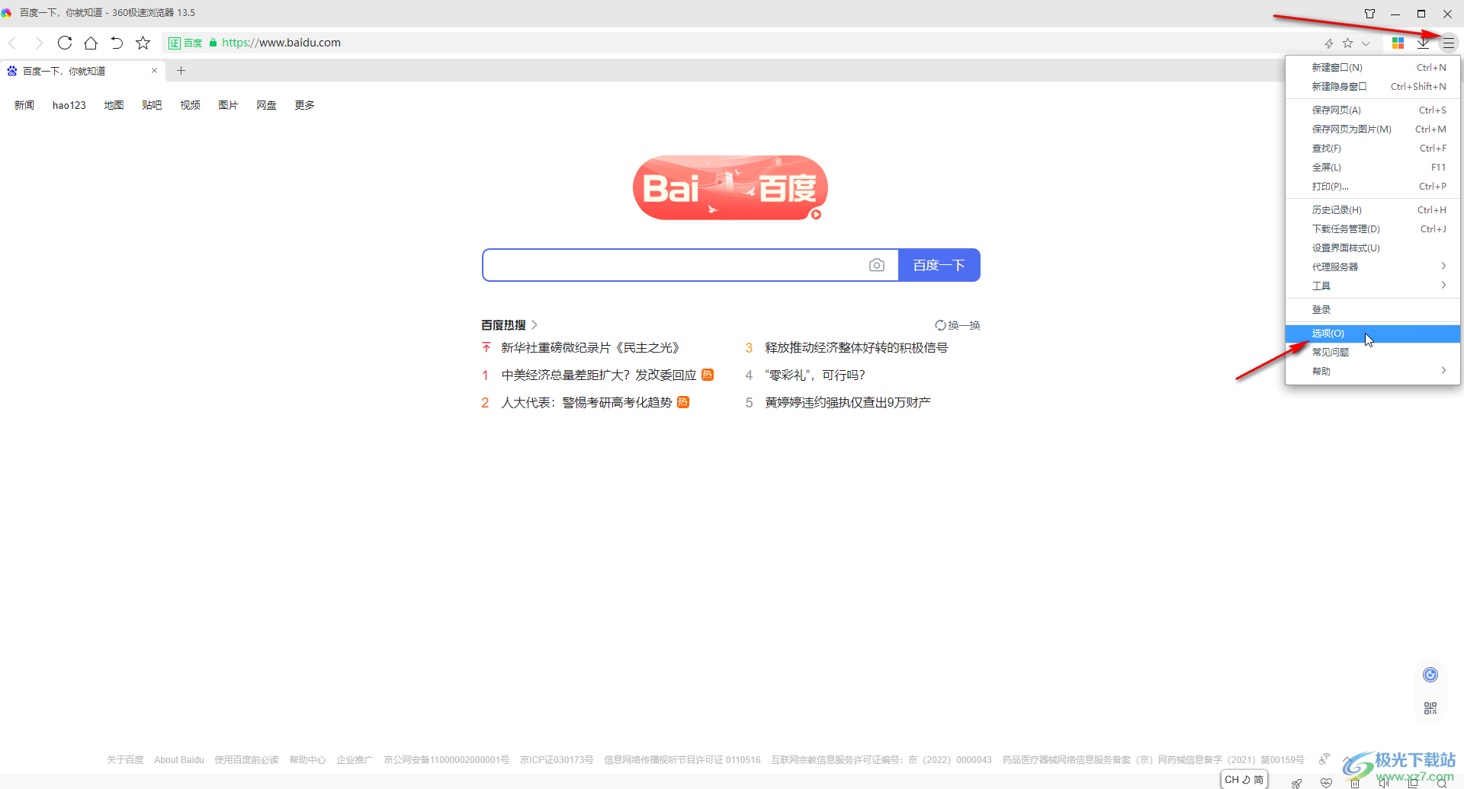Click the browser back arrow
The height and width of the screenshot is (789, 1464).
(12, 43)
